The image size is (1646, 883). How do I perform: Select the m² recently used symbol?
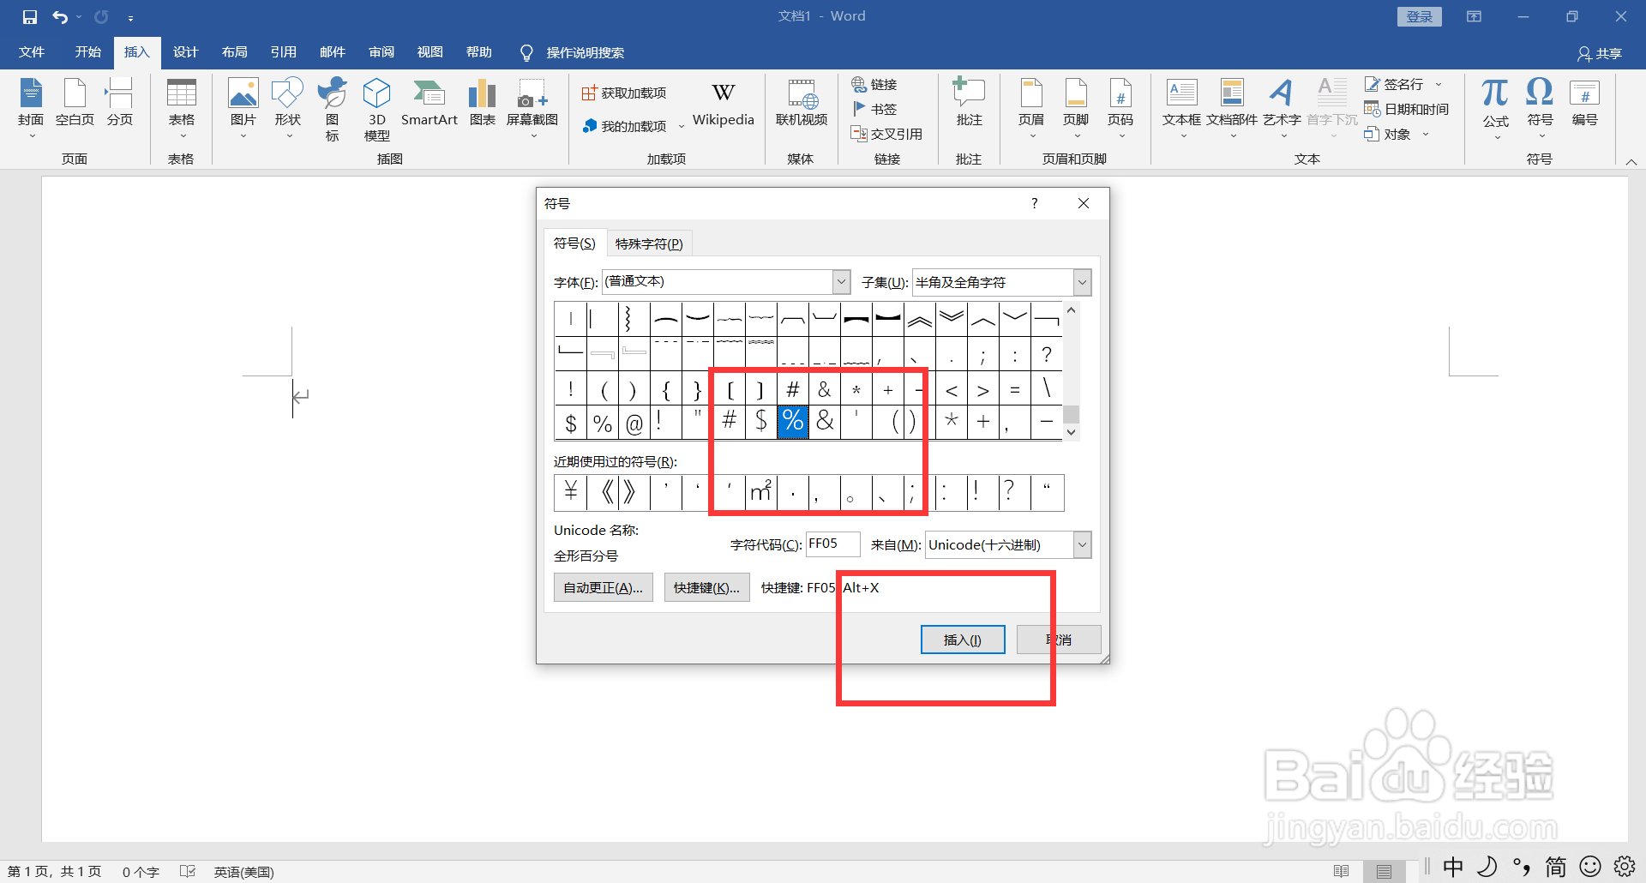tap(761, 492)
